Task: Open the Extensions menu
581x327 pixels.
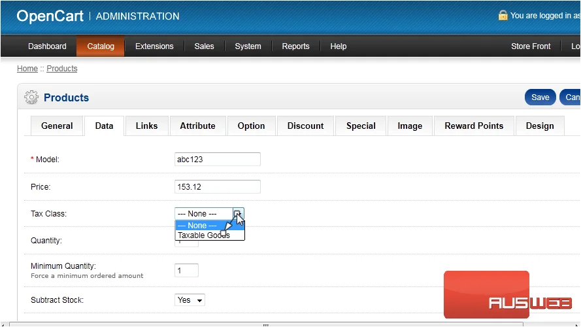Action: pyautogui.click(x=154, y=46)
